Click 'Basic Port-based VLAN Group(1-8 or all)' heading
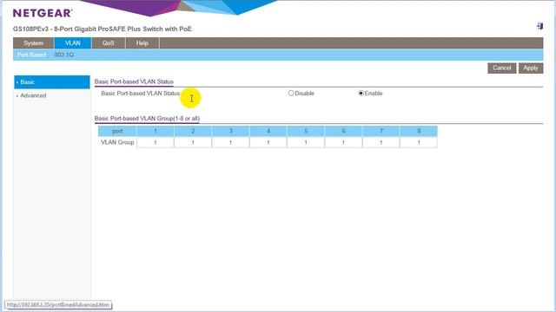This screenshot has height=312, width=556. click(147, 119)
